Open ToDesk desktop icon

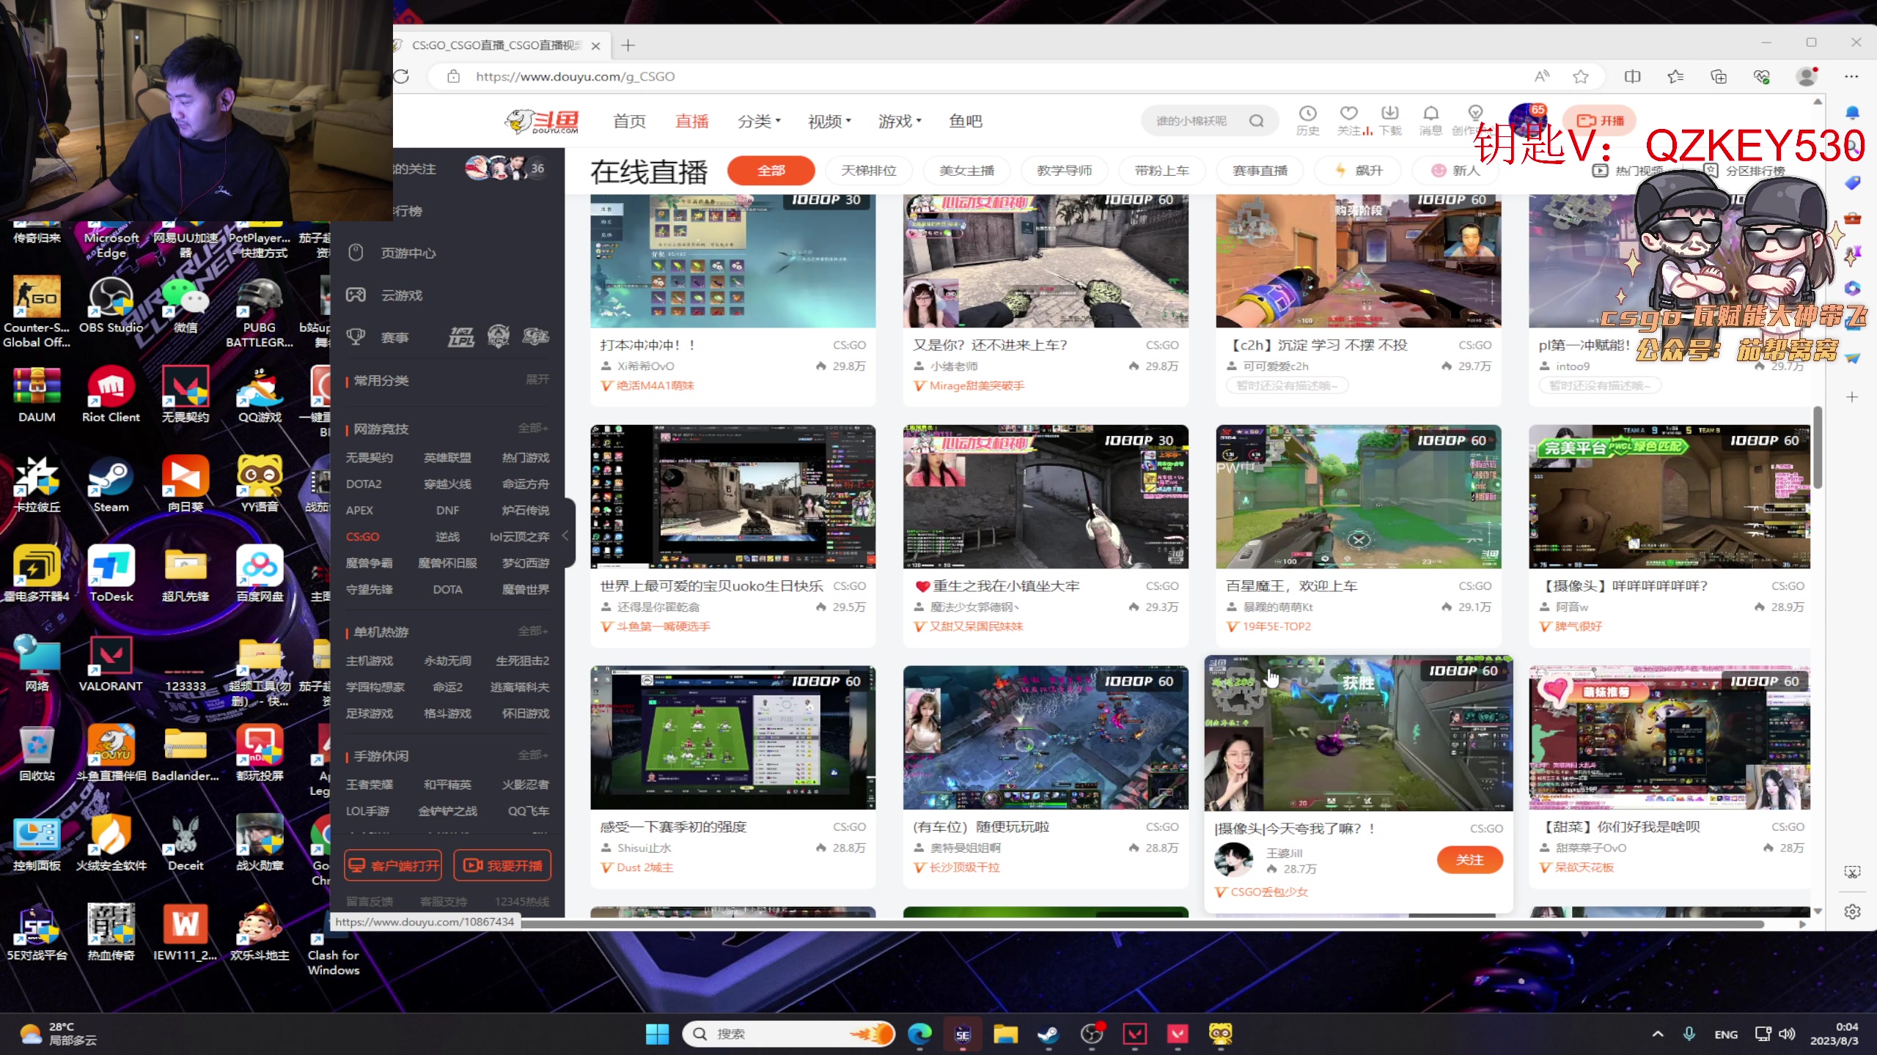111,573
